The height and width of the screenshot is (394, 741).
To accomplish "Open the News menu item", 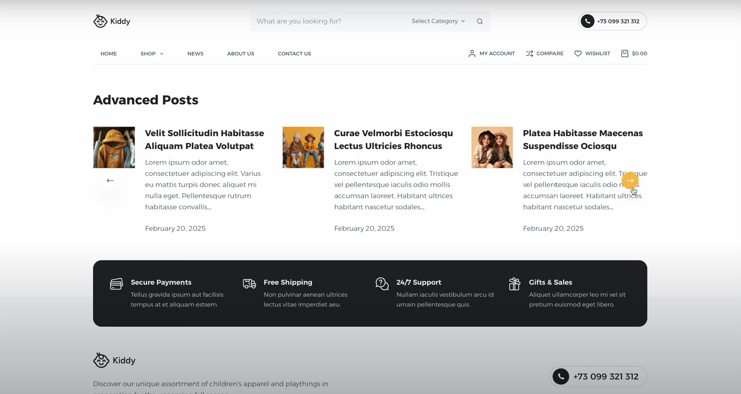I will tap(195, 54).
